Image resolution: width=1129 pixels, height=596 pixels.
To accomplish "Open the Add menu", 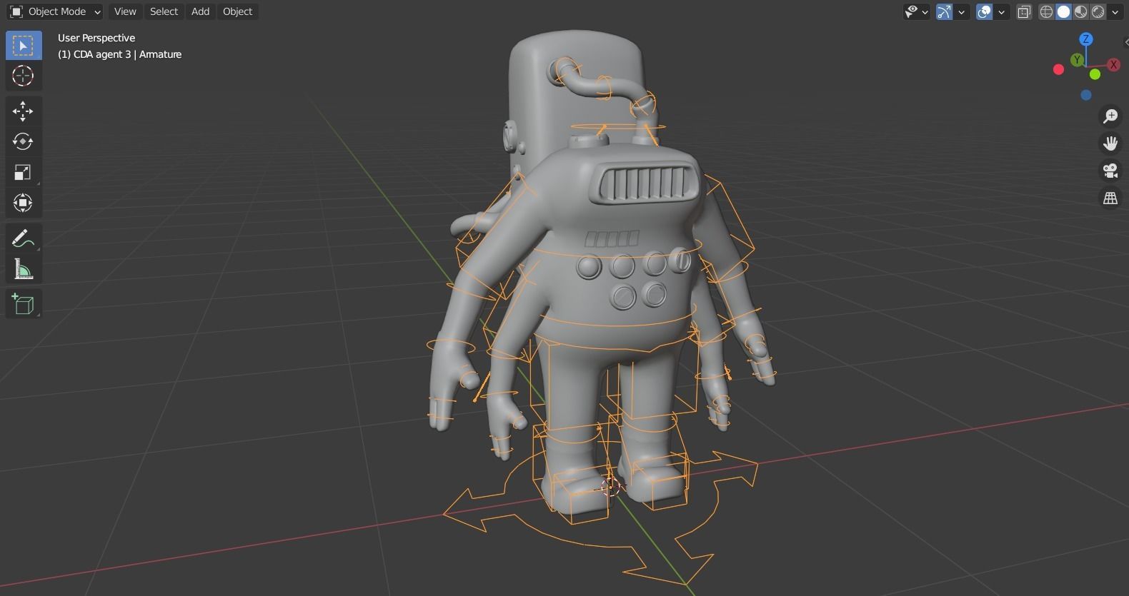I will [200, 11].
